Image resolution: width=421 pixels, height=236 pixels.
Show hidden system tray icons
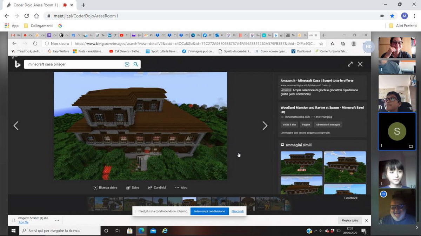tap(315, 231)
